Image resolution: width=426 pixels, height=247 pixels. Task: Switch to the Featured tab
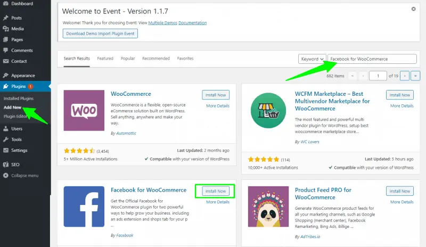105,59
